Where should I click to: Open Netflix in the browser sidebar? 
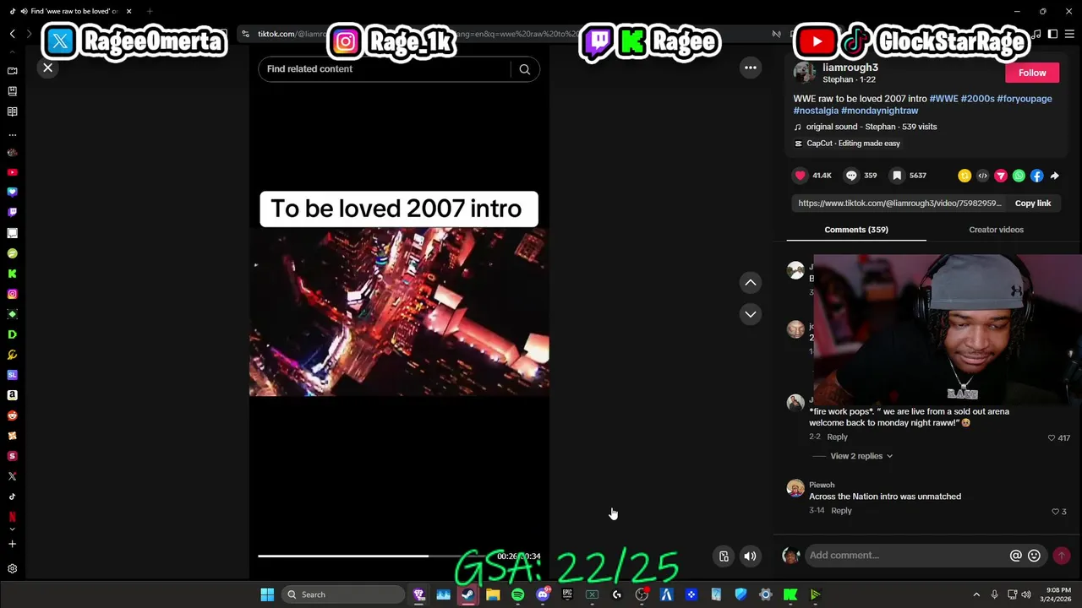(12, 517)
